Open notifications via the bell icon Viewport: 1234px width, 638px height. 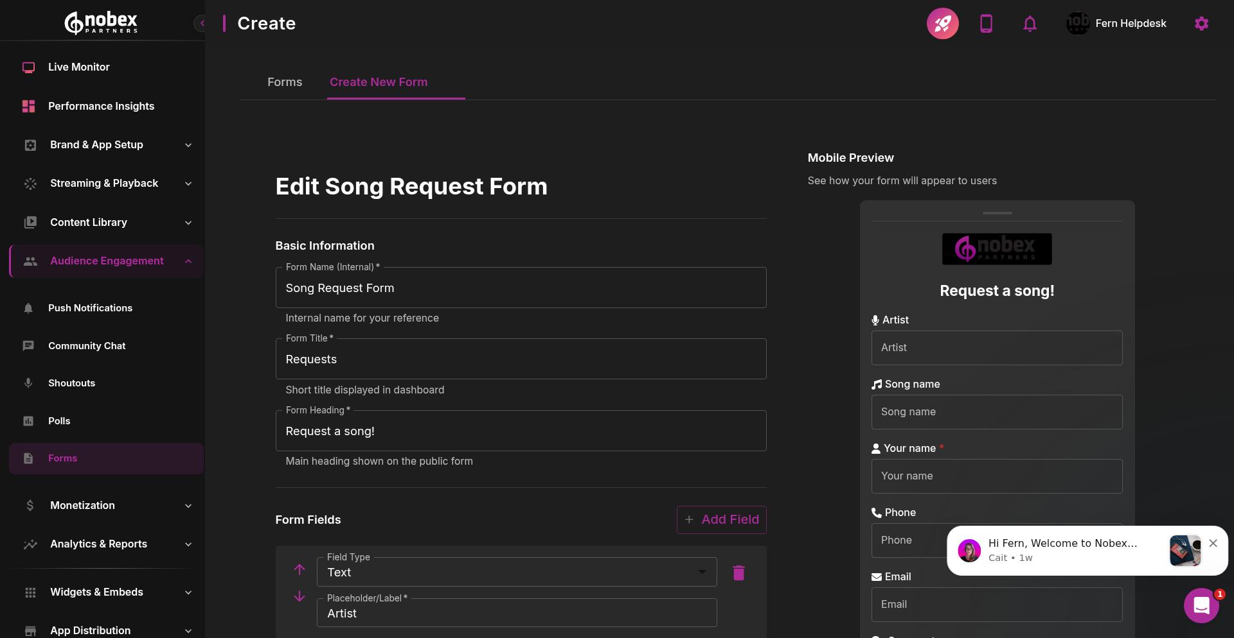tap(1030, 23)
